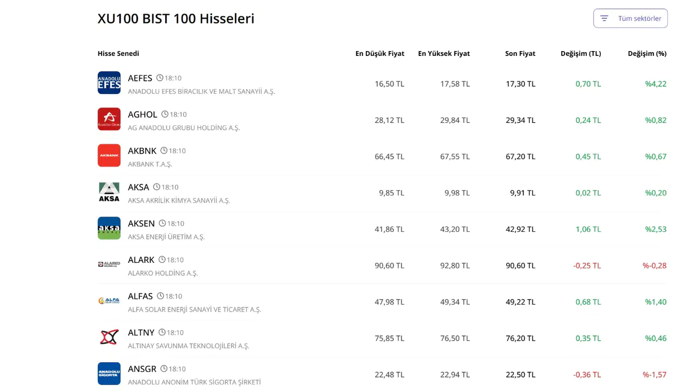Click the Anadolu Sigorta logo icon
This screenshot has height=391, width=696.
click(x=109, y=374)
